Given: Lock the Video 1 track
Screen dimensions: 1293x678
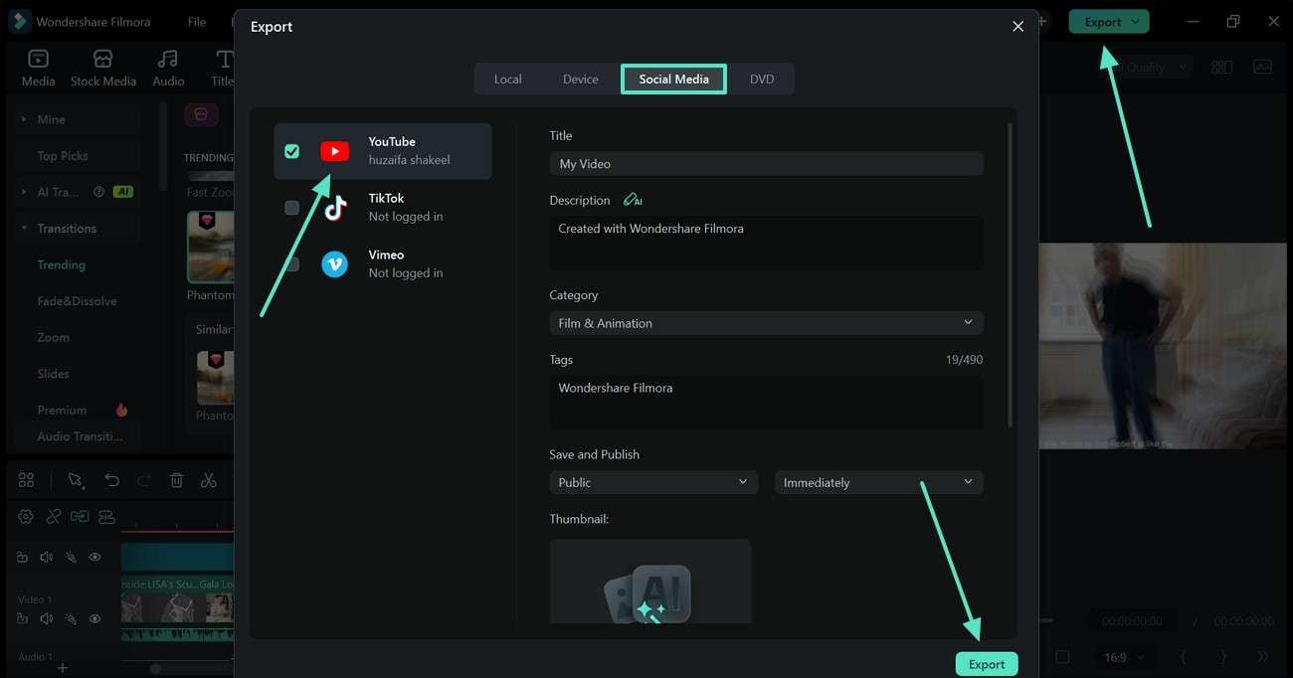Looking at the screenshot, I should tap(22, 618).
